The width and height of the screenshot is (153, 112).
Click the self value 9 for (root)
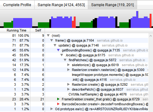[43, 35]
